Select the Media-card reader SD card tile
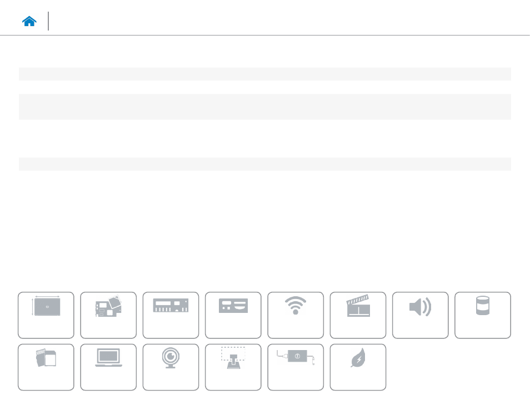This screenshot has height=400, width=530. [46, 367]
